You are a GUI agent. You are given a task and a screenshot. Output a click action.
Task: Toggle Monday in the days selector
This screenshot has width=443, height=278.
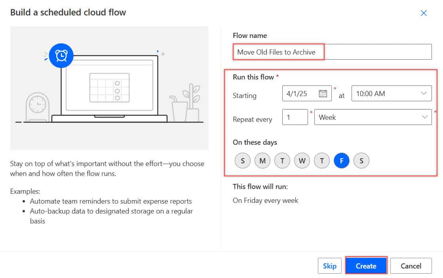click(x=262, y=160)
